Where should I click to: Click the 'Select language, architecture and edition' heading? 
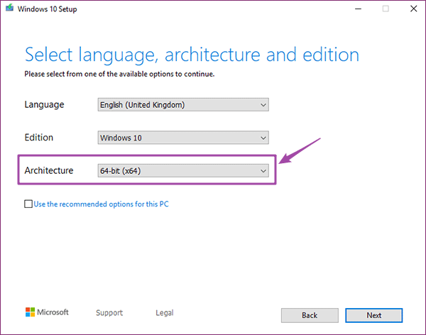192,55
